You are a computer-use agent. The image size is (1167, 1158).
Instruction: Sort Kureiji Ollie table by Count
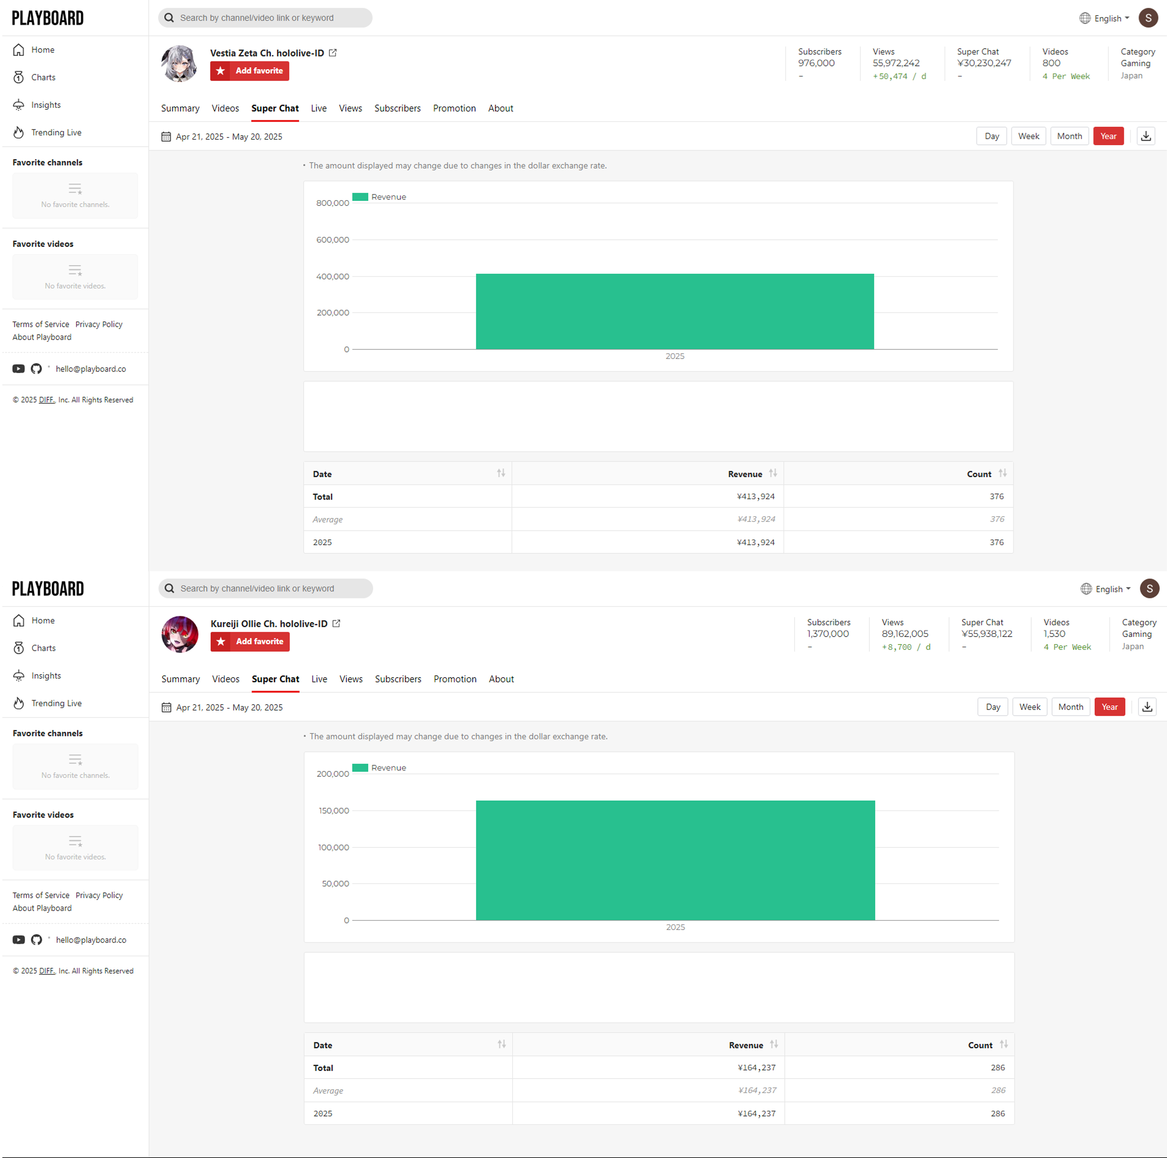tap(1003, 1045)
